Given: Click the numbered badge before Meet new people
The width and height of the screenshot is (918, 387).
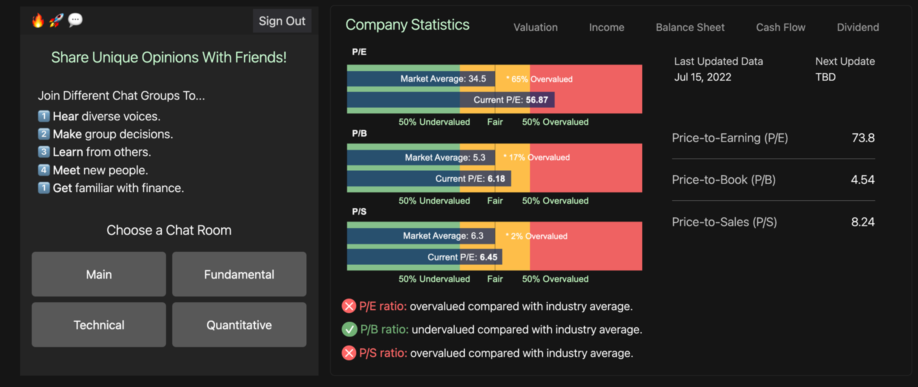Looking at the screenshot, I should pos(44,170).
